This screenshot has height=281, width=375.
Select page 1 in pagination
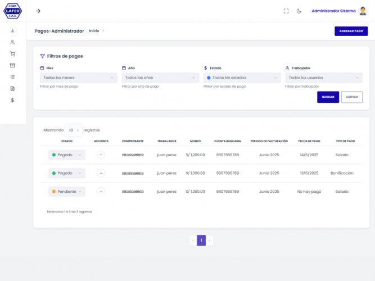click(x=201, y=241)
